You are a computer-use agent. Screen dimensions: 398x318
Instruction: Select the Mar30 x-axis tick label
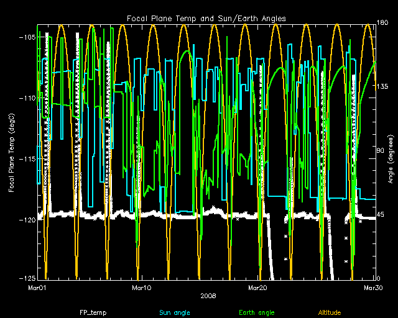click(x=372, y=288)
